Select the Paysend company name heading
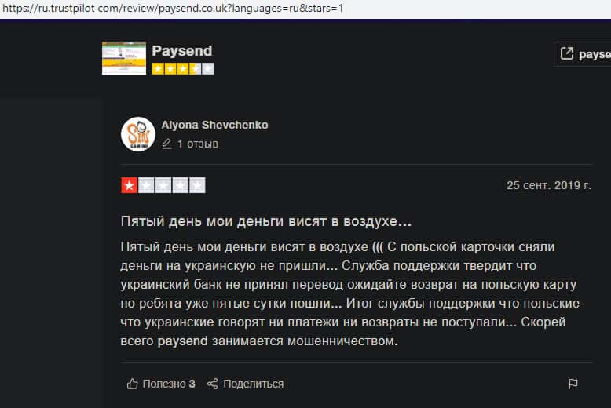The image size is (611, 408). click(182, 50)
